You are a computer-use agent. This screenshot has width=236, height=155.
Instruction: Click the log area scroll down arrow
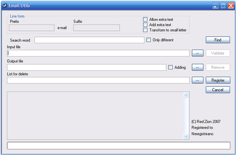186,136
